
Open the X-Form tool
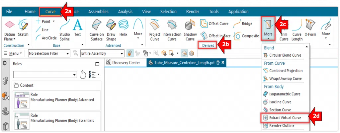pyautogui.click(x=310, y=28)
